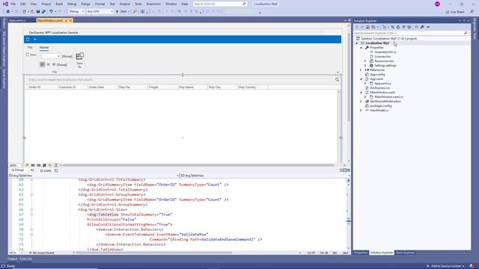Switch to the App.xaml.cs document tab
Screen dimensions: 479x269
coord(17,20)
